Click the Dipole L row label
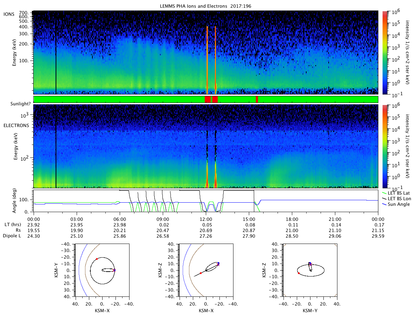 tap(12, 237)
